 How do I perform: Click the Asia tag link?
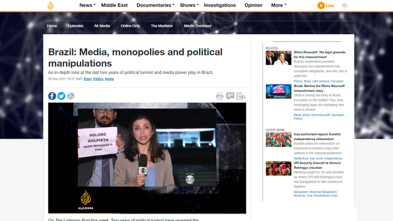pyautogui.click(x=309, y=196)
